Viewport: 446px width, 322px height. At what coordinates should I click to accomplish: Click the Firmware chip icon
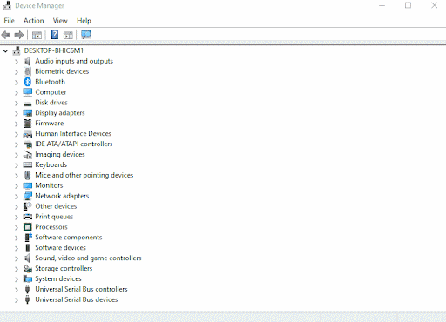click(x=28, y=124)
